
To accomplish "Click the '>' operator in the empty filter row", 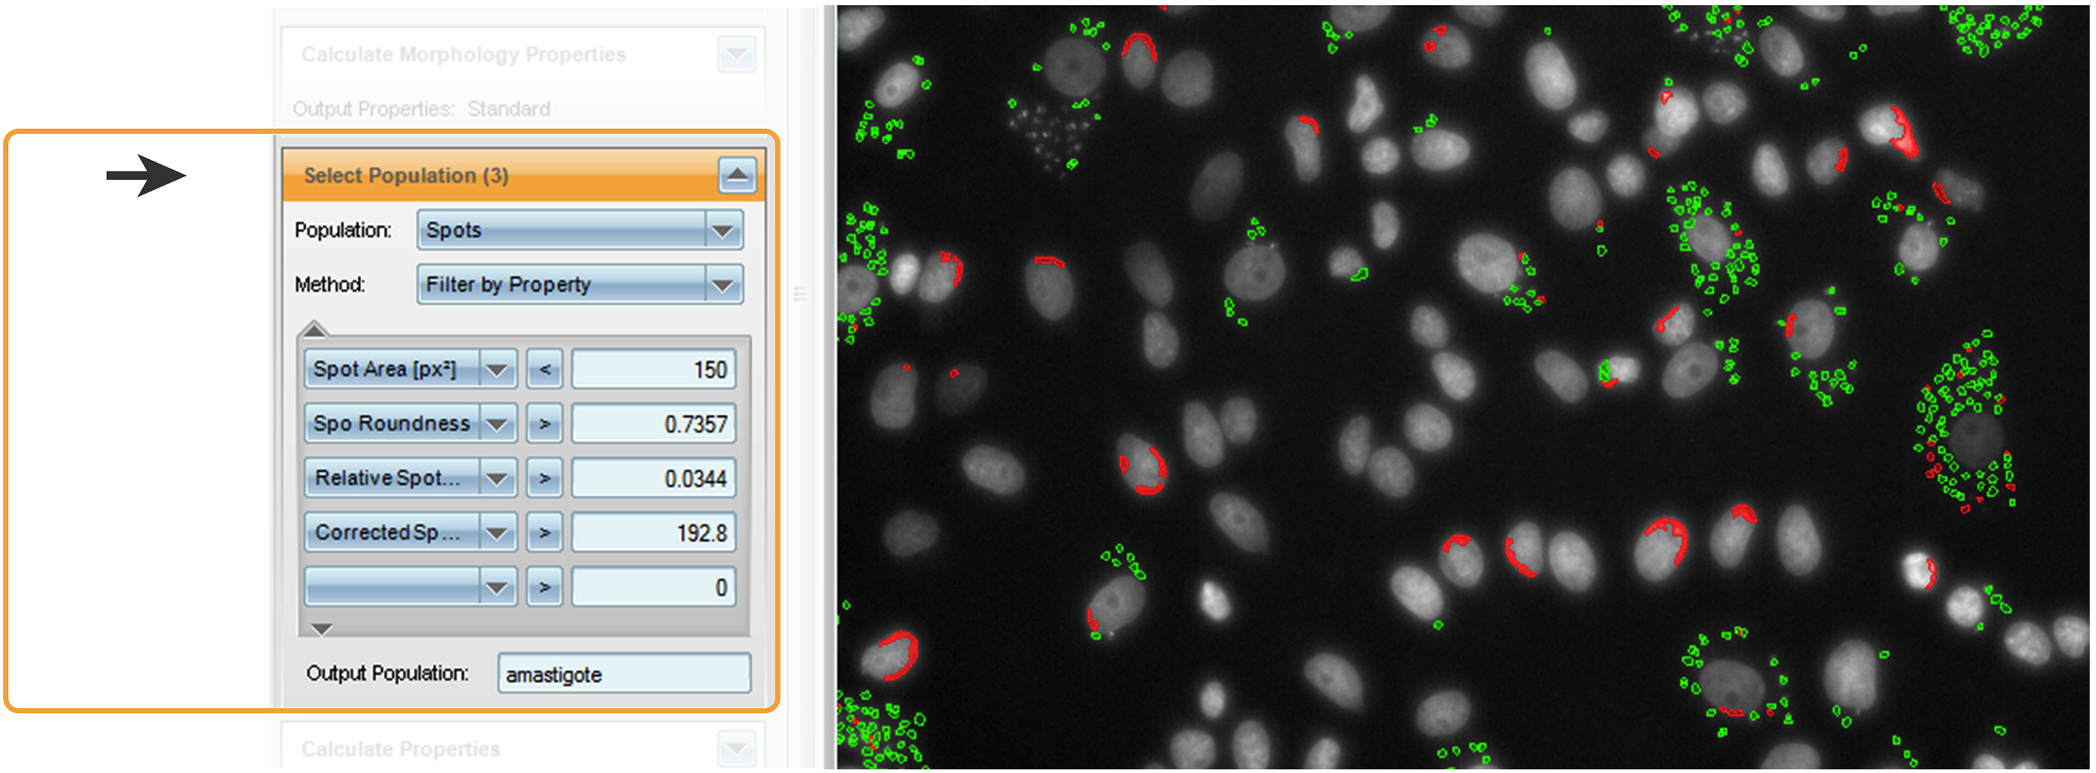I will tap(544, 586).
